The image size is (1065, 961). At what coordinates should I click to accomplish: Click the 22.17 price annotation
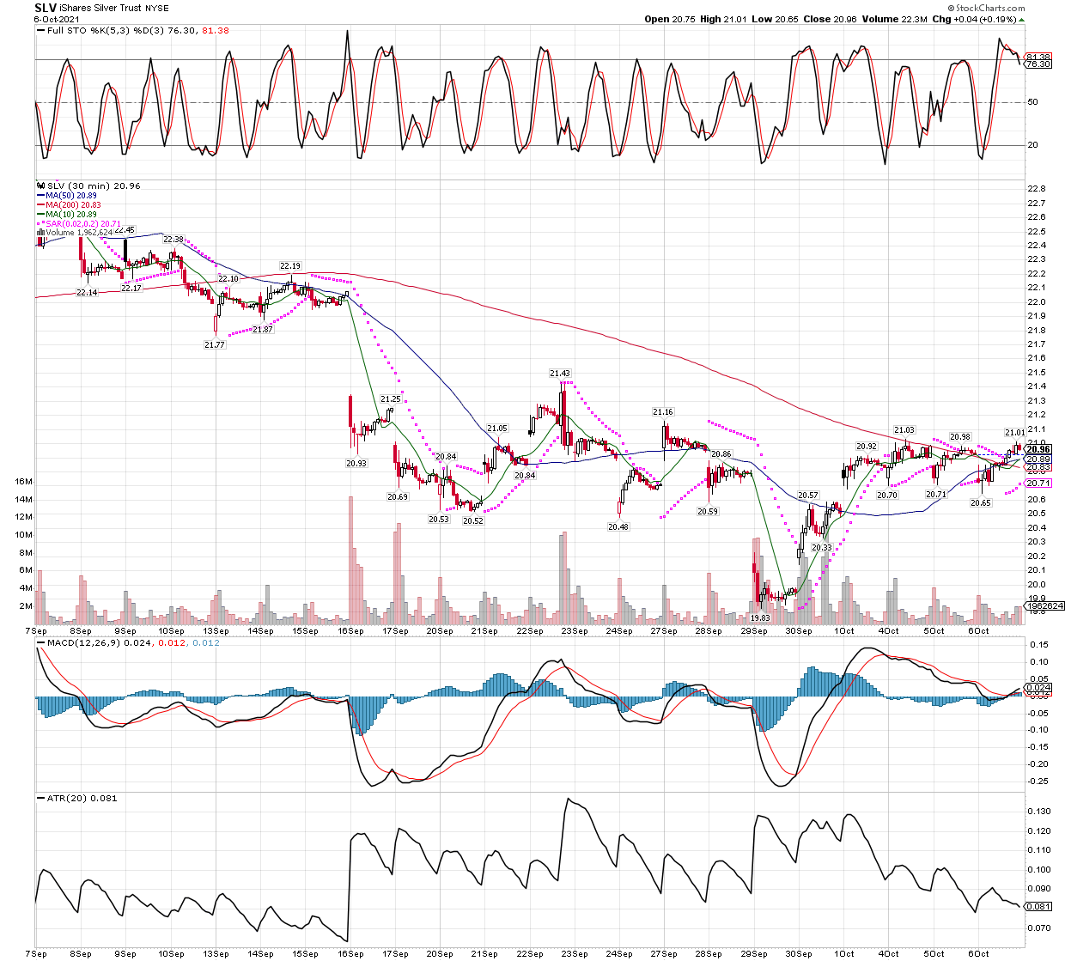click(131, 289)
